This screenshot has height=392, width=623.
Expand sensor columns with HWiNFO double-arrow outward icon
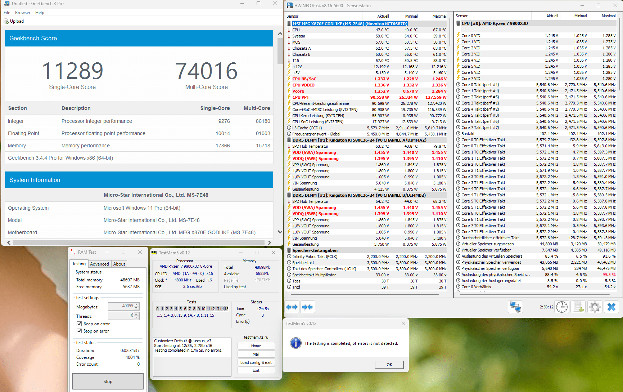(x=292, y=307)
